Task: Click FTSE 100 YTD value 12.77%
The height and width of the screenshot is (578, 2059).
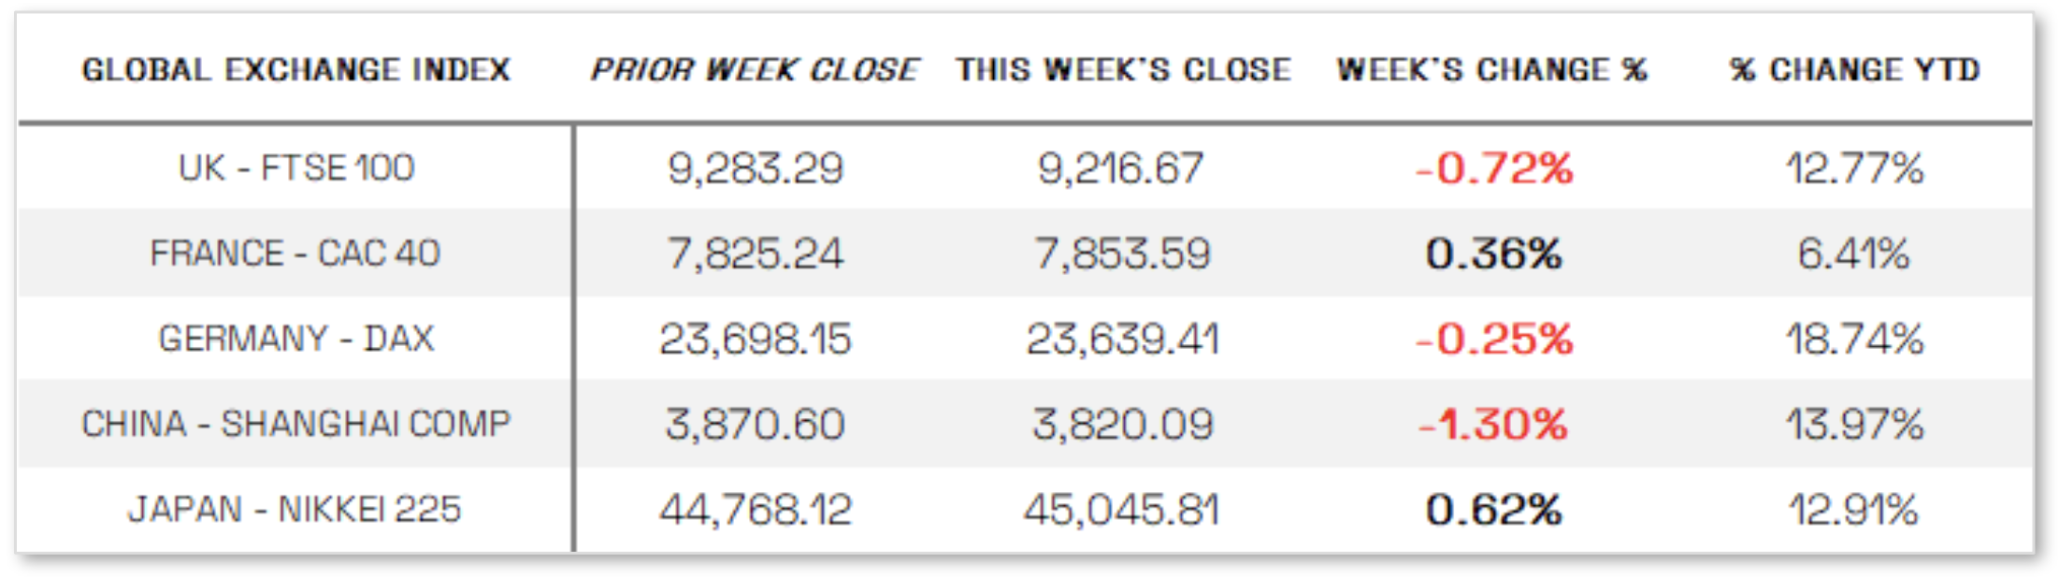Action: pos(1854,168)
